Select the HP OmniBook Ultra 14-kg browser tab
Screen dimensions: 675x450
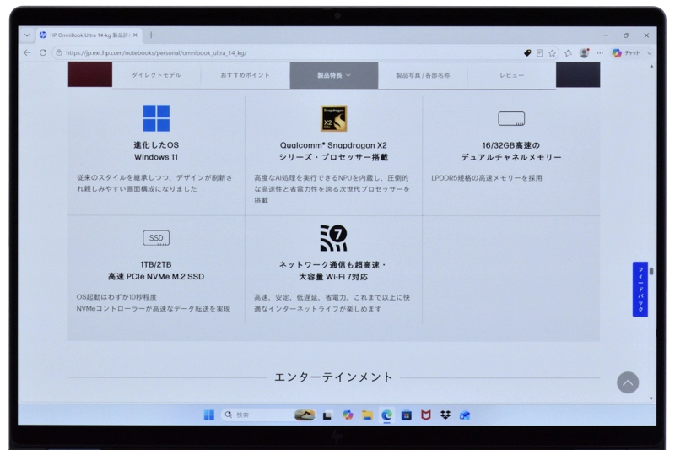coord(89,35)
